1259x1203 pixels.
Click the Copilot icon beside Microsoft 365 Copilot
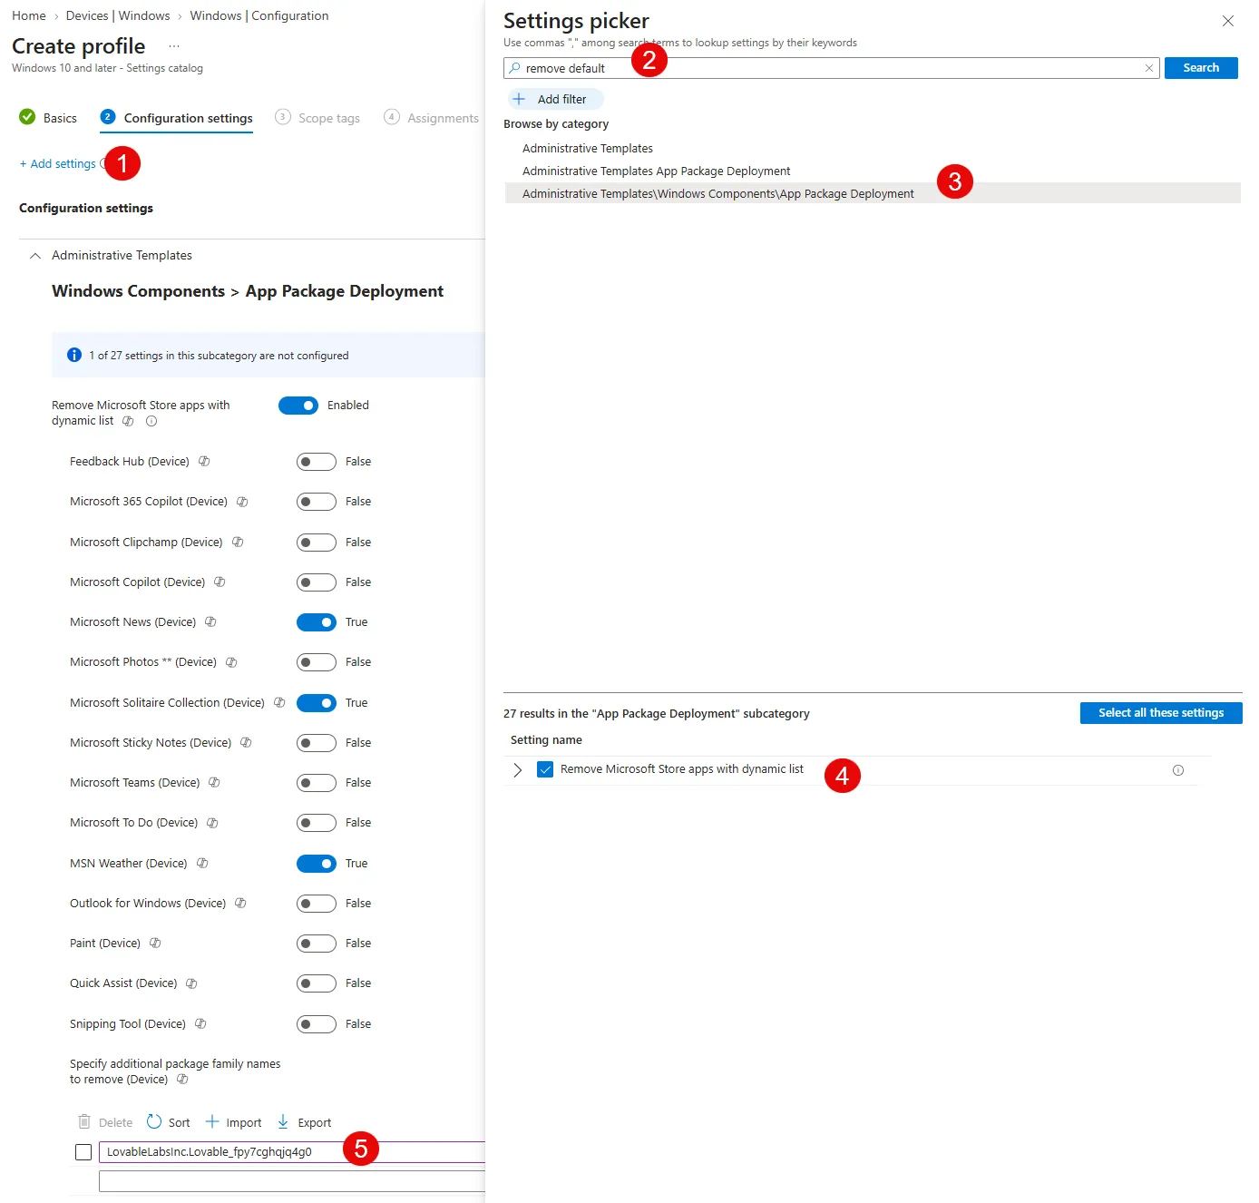tap(242, 502)
